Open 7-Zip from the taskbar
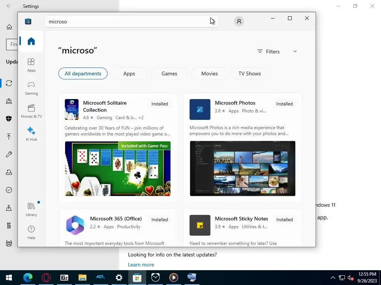Screen dimensions: 381x285 (x=64, y=278)
